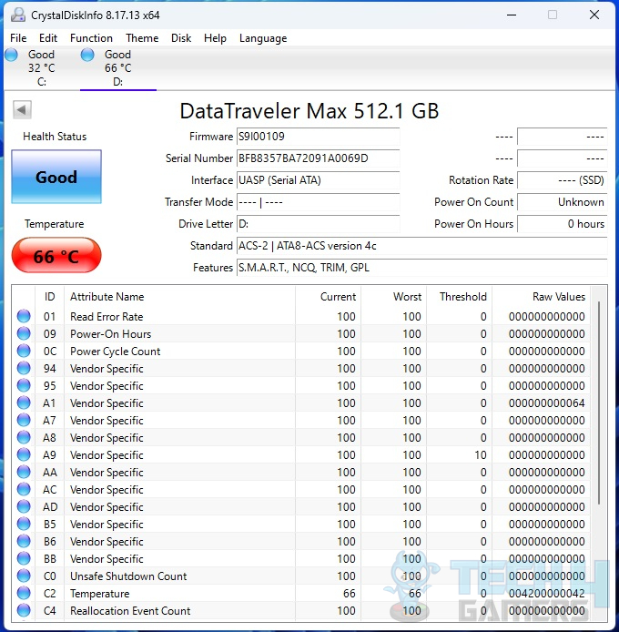The image size is (619, 632).
Task: Click the Rotation Rate value field
Action: (563, 179)
